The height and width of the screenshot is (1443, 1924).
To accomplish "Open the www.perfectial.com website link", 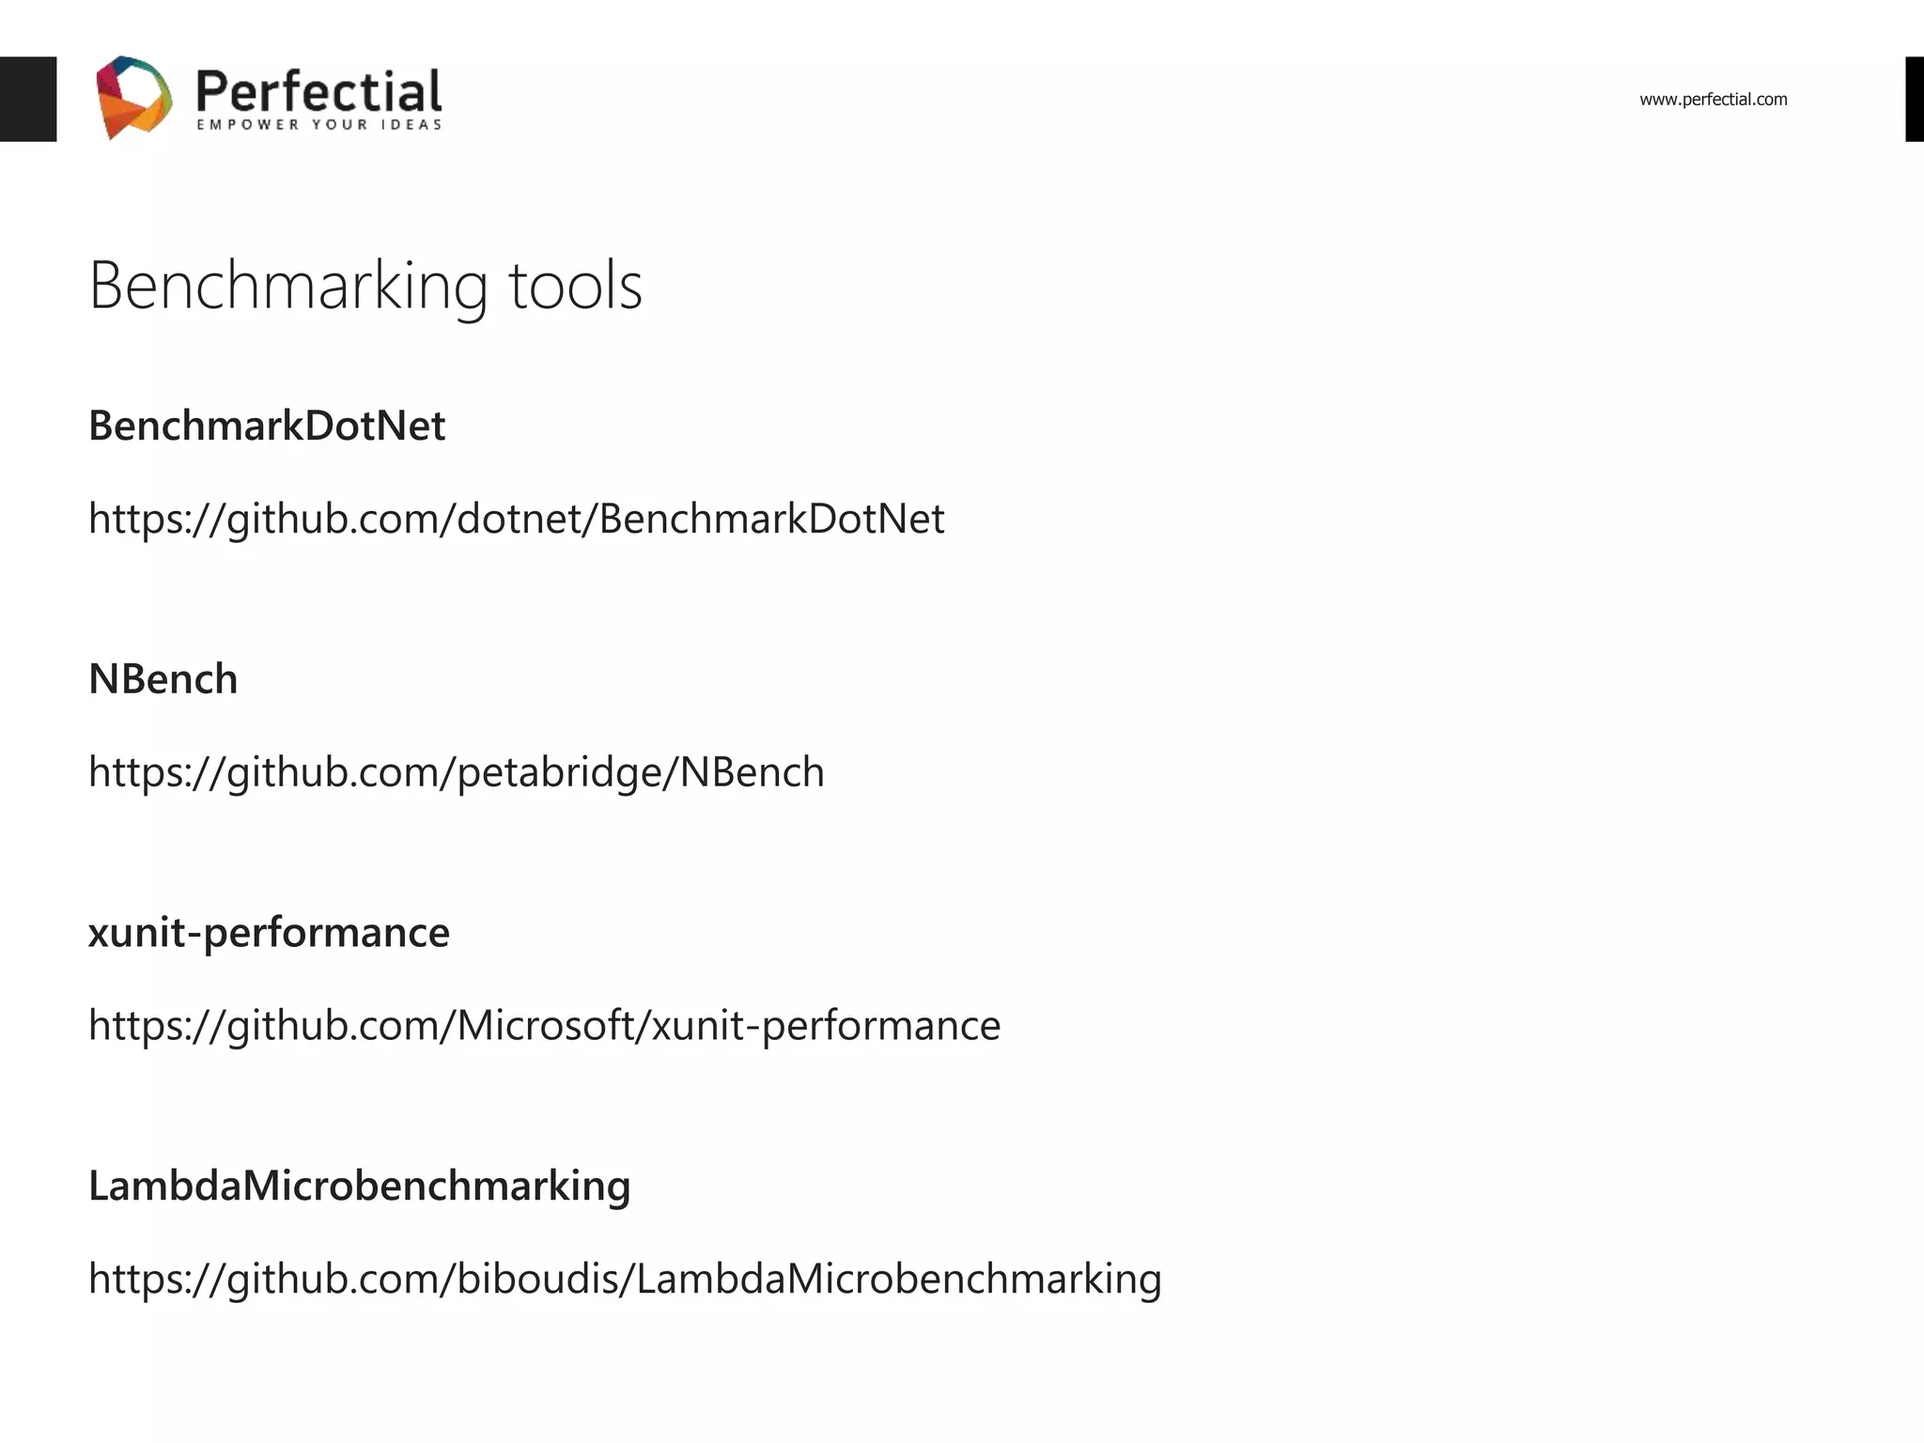I will (1713, 100).
